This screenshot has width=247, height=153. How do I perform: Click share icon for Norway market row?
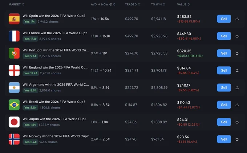pos(237,139)
